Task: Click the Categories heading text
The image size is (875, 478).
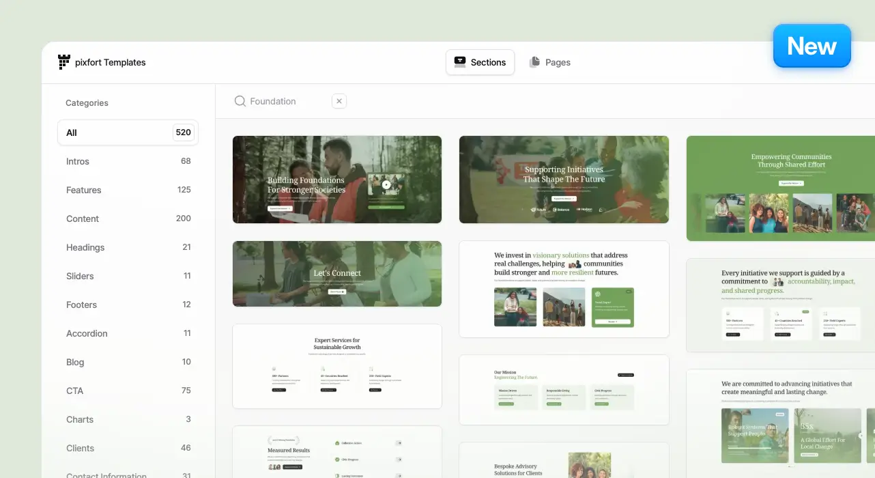Action: [87, 103]
